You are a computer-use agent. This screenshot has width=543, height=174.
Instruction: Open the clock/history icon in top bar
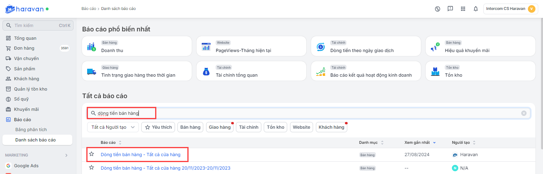[438, 9]
